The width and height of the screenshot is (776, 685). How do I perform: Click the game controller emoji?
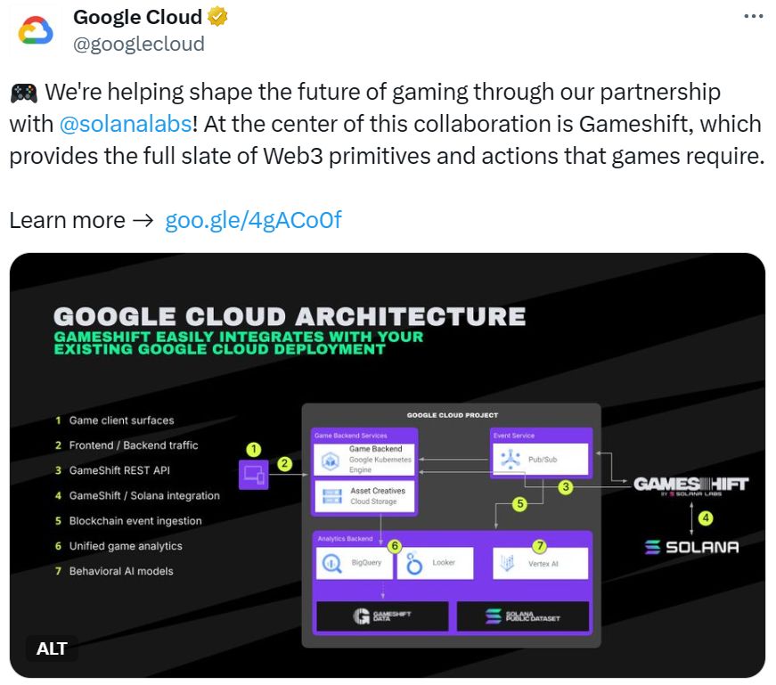click(24, 93)
